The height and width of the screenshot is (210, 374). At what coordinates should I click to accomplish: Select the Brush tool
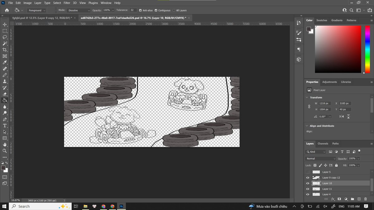[x=5, y=75]
